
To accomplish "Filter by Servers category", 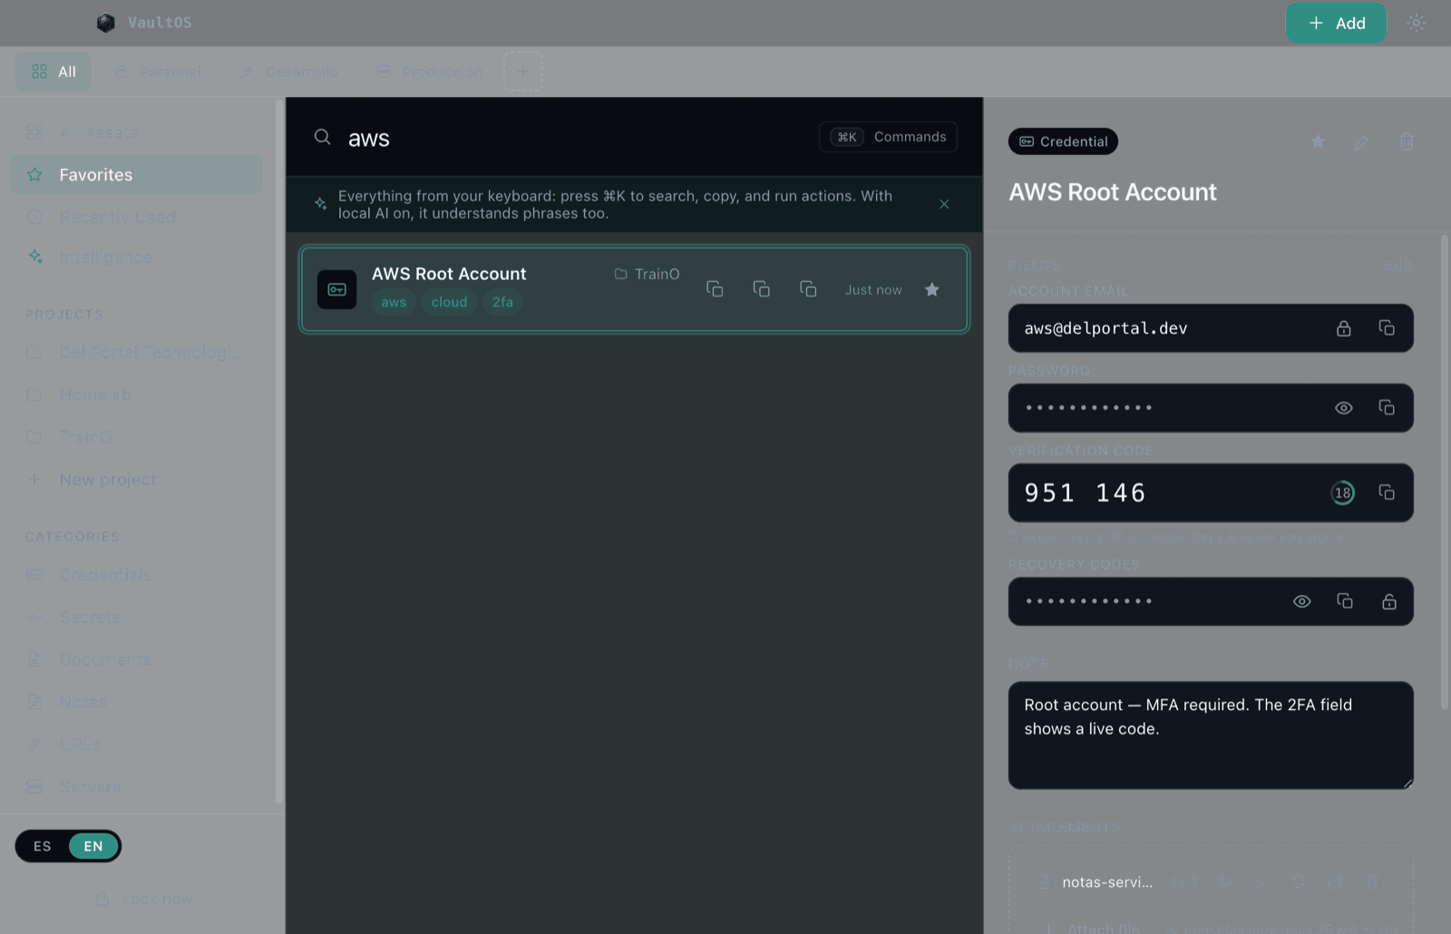I will tap(136, 786).
